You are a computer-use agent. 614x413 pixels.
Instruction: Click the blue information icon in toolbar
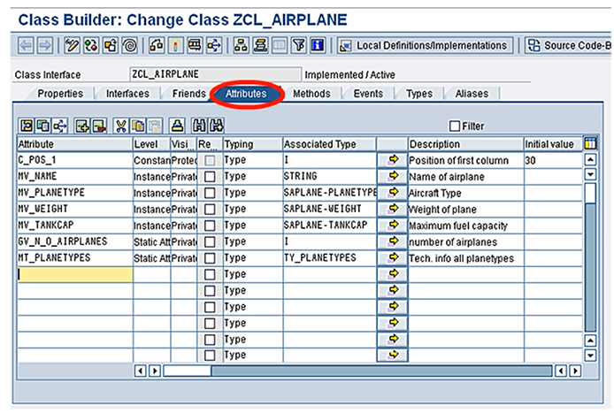318,45
